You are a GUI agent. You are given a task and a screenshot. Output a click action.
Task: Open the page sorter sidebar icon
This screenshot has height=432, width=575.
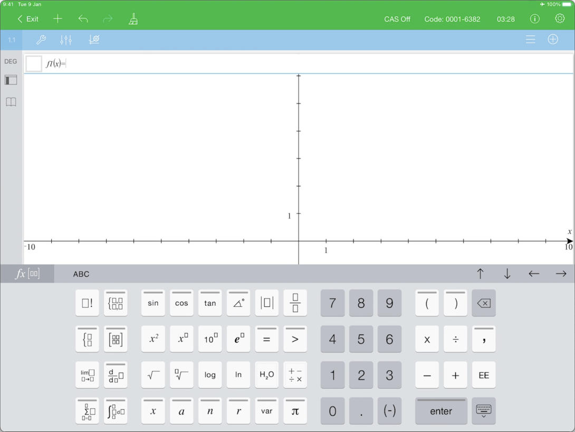(x=11, y=80)
